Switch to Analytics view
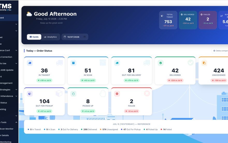Screen dimensions: 228x143 50,37
